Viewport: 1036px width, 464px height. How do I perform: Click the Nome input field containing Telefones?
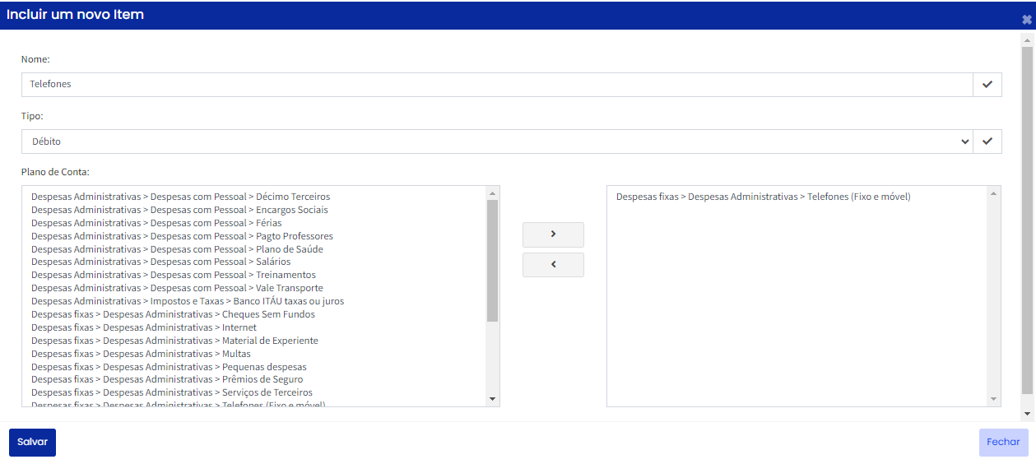tap(497, 85)
